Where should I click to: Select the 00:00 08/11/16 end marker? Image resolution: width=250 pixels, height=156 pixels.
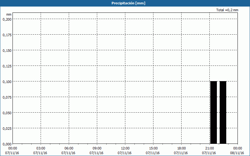[237, 150]
